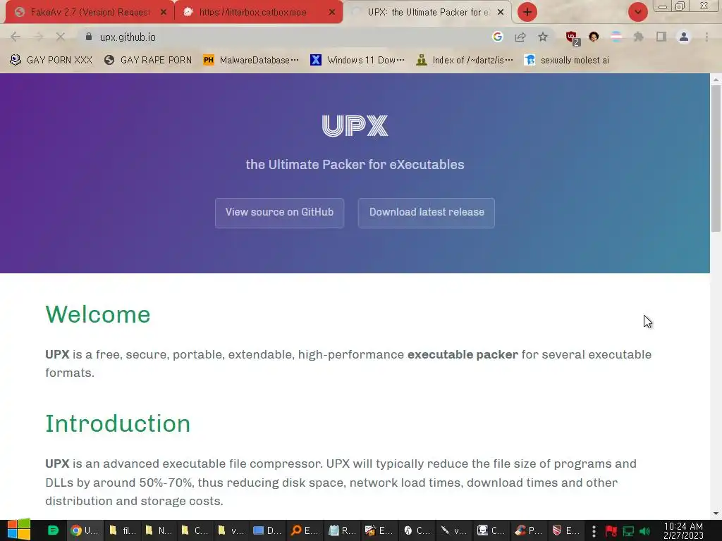The image size is (722, 541).
Task: Stop loading the page
Action: pyautogui.click(x=61, y=37)
